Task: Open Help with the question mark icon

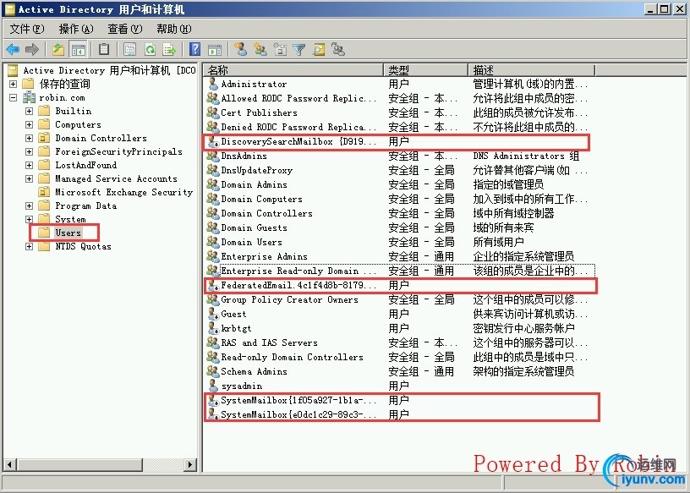Action: [194, 49]
